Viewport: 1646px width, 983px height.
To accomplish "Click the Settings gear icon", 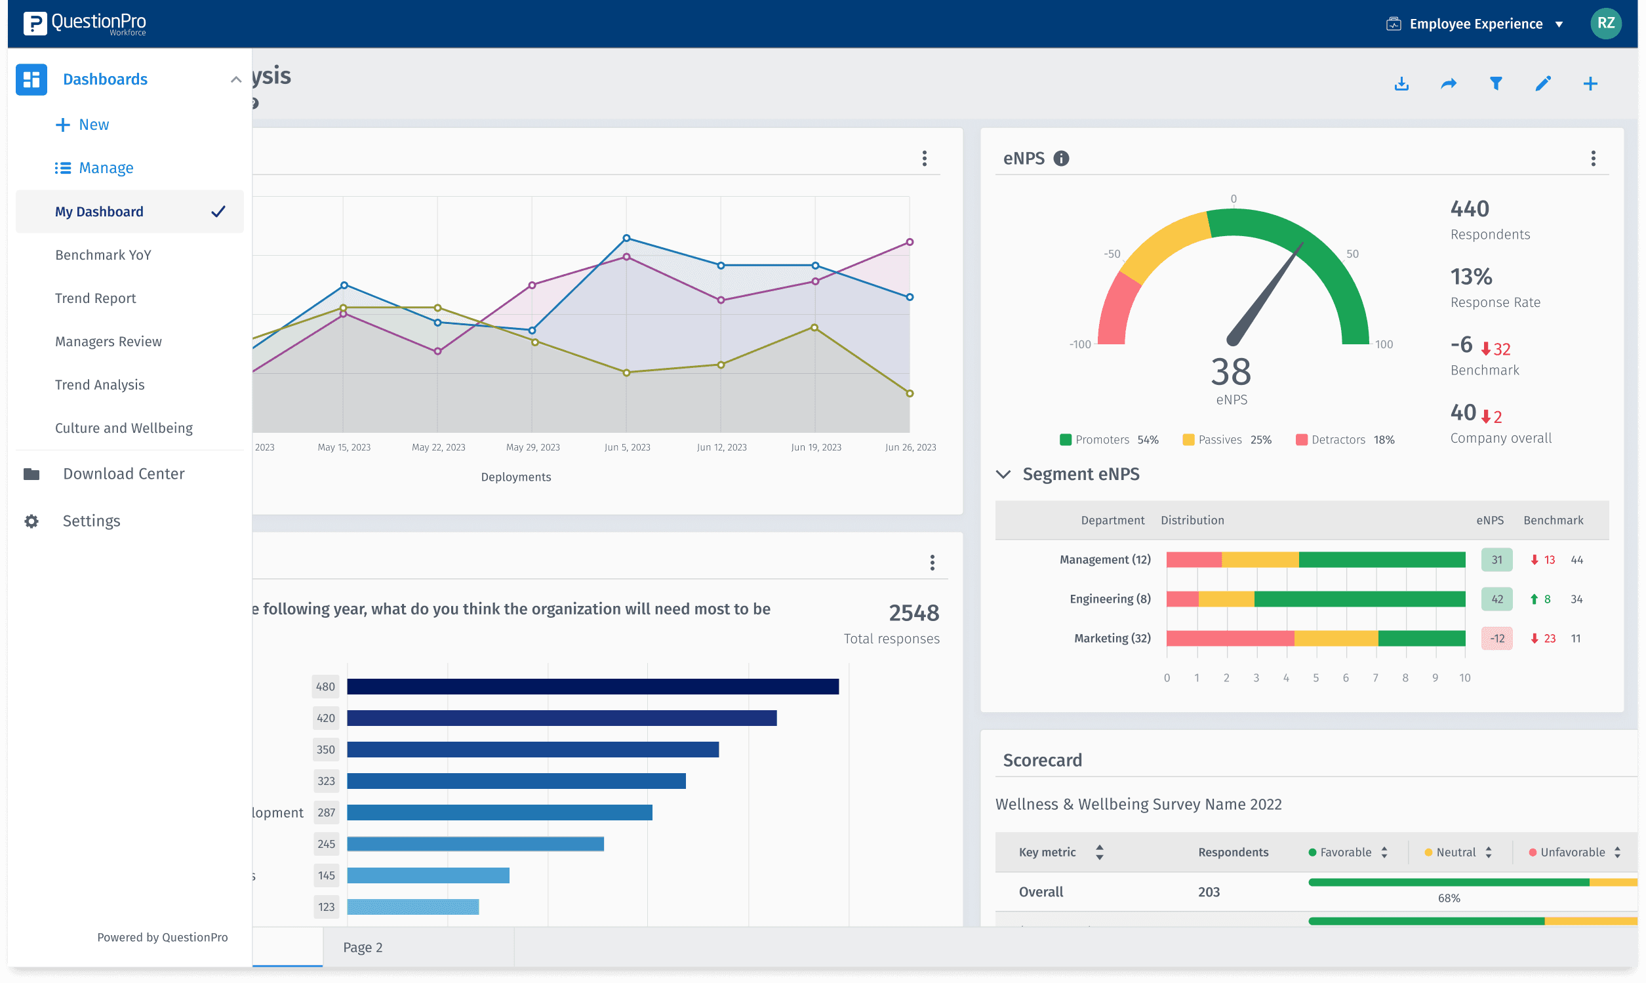I will 31,521.
